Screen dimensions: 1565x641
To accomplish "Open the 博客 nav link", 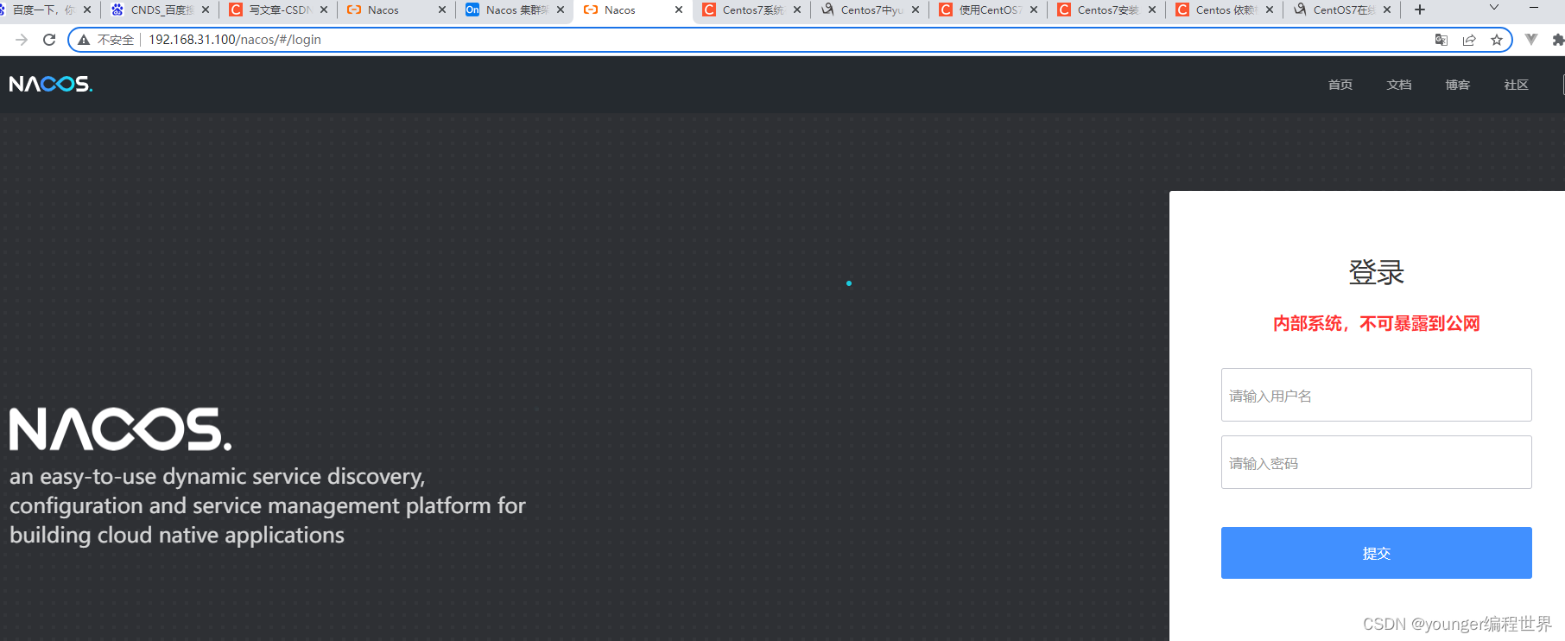I will pos(1458,85).
